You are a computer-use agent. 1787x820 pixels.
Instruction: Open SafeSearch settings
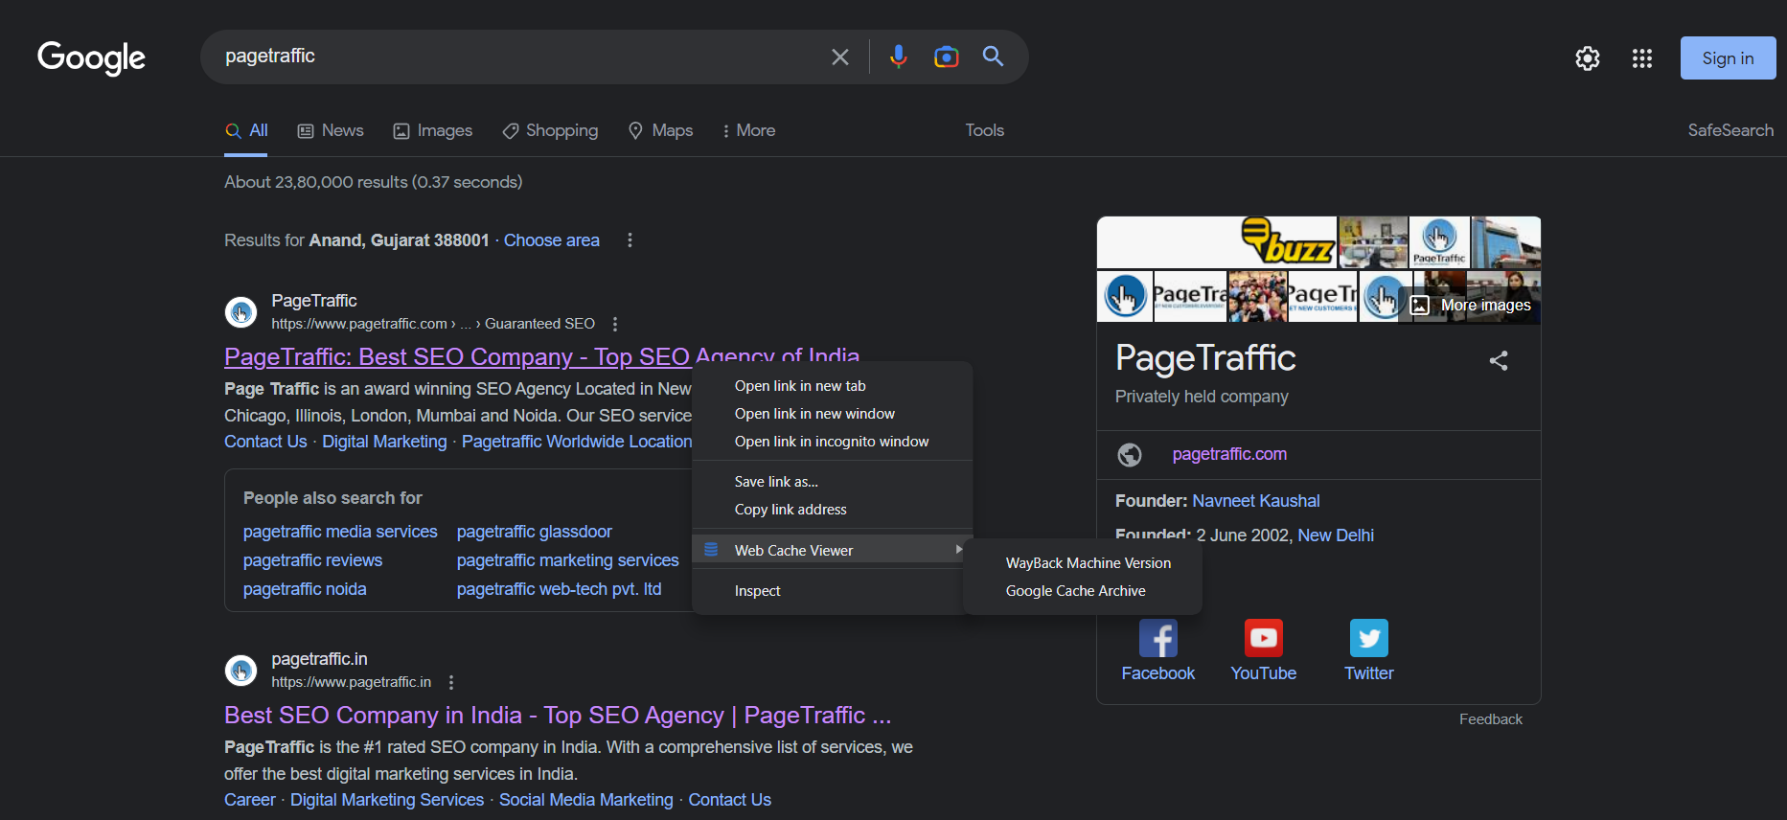tap(1730, 130)
